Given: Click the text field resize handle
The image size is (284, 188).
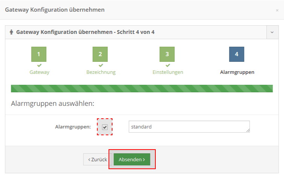Looking at the screenshot, I should [x=248, y=130].
